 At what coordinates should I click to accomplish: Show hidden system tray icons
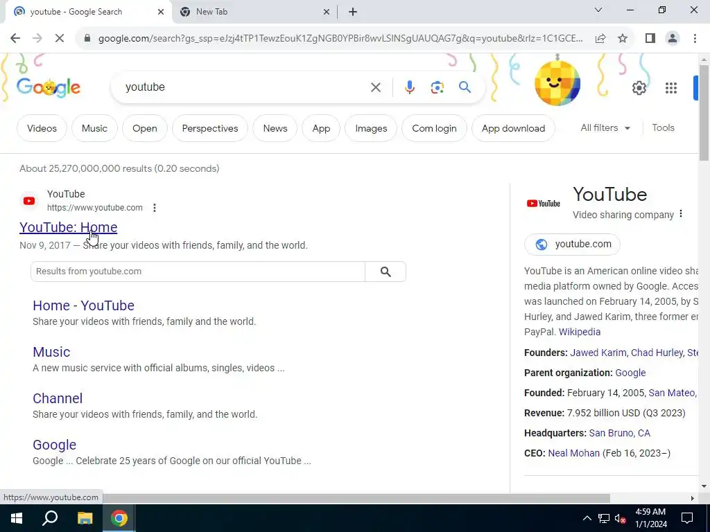tap(587, 518)
